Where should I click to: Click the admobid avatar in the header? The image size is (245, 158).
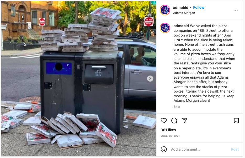pyautogui.click(x=165, y=10)
